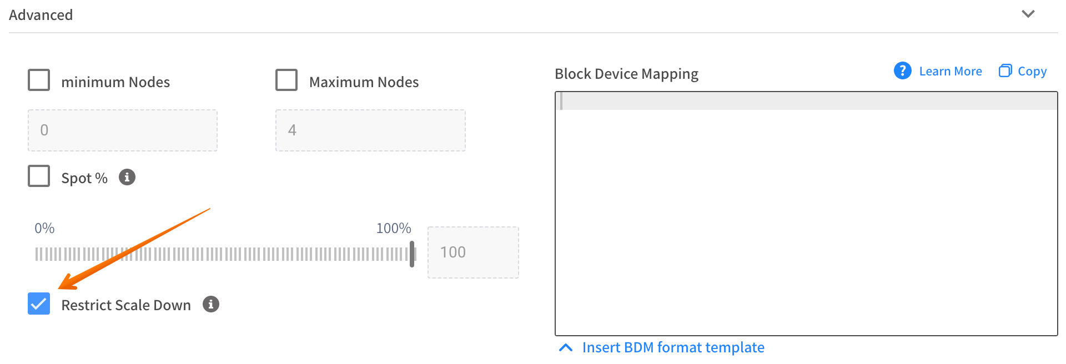Open the Learn More link

950,72
